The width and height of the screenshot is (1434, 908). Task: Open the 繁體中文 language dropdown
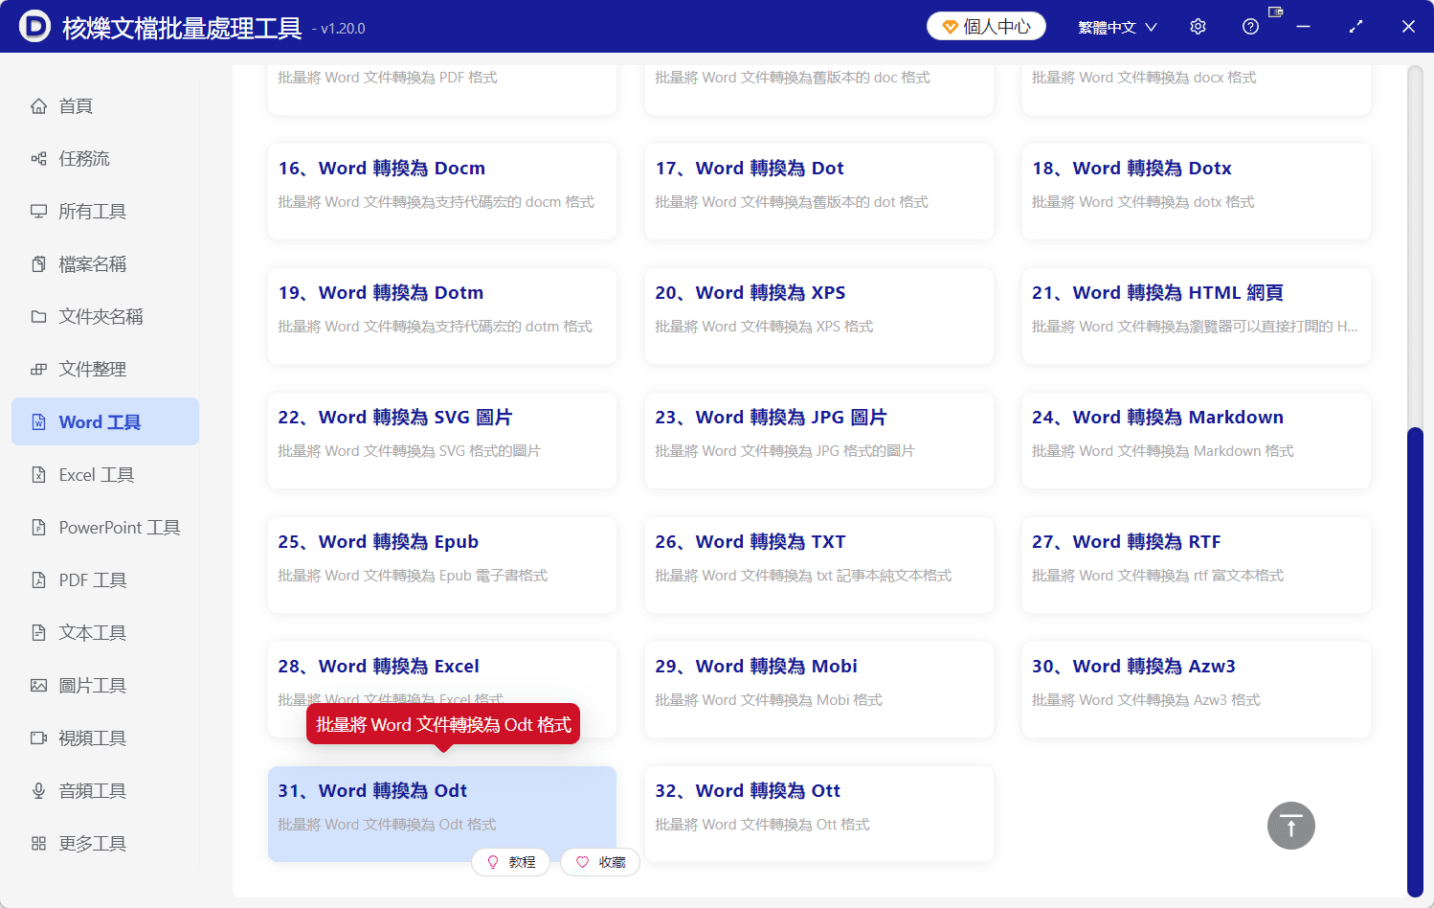point(1117,26)
